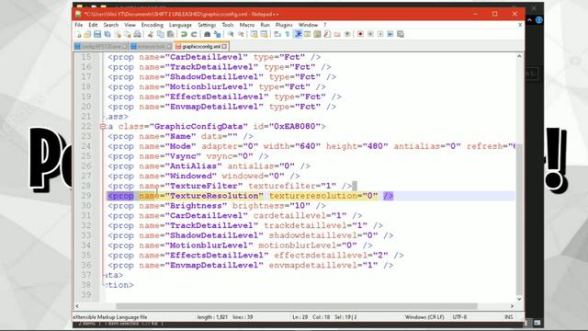Click the Stop Recording macro icon
The height and width of the screenshot is (331, 588).
point(370,34)
